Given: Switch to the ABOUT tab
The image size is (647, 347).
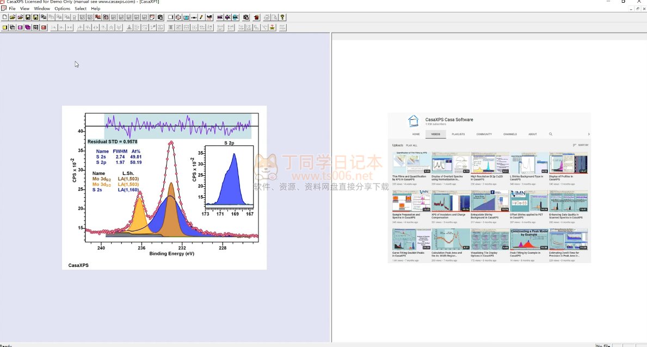Looking at the screenshot, I should click(x=533, y=134).
